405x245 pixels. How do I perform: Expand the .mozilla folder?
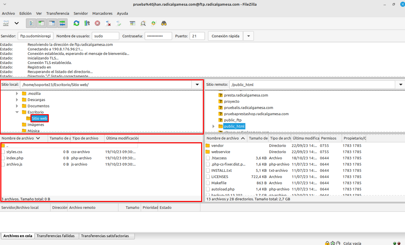tap(17, 94)
